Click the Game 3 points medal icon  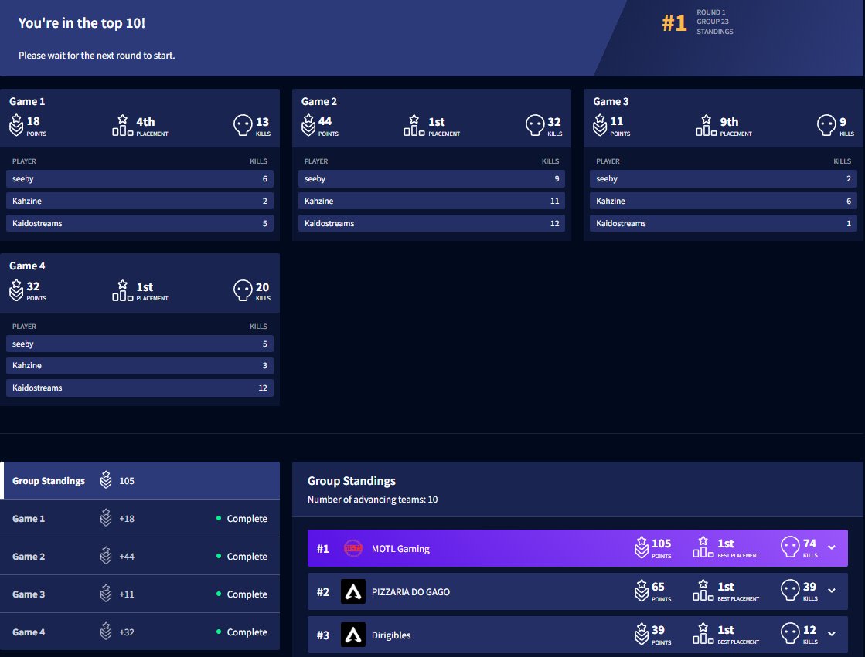click(600, 125)
